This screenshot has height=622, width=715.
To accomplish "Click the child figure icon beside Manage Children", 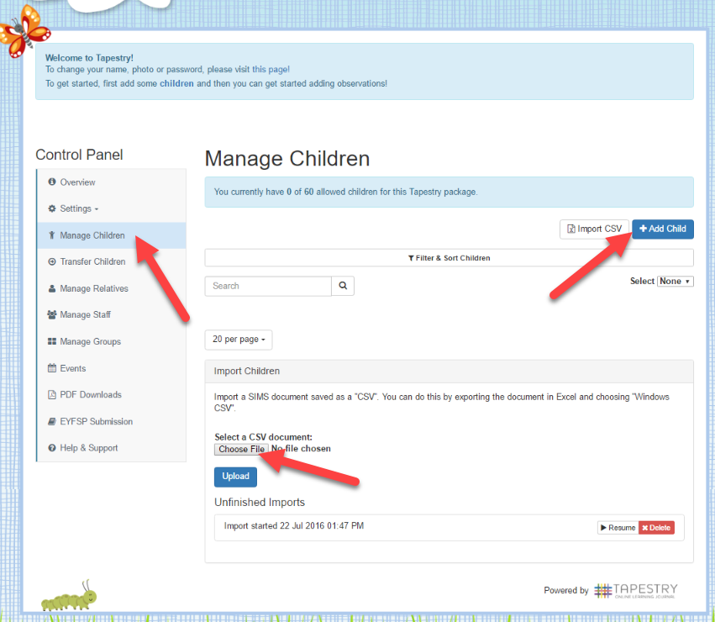I will pos(52,235).
